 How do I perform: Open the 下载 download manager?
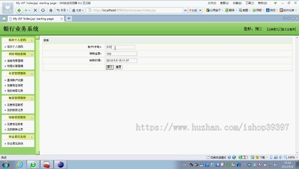click(261, 158)
